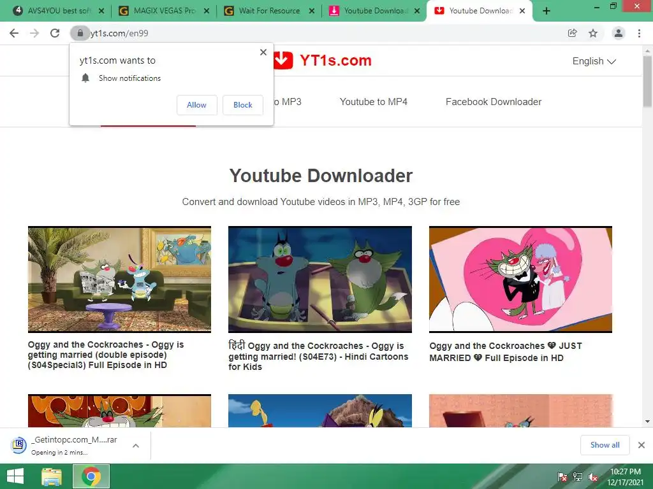Open the YT1s.com logo text link
The height and width of the screenshot is (489, 653).
(x=335, y=60)
